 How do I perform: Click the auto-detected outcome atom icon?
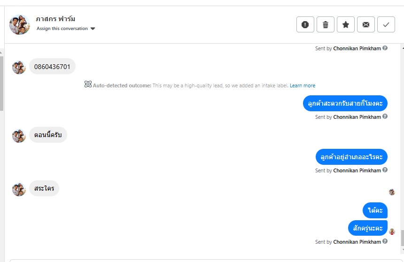click(88, 85)
